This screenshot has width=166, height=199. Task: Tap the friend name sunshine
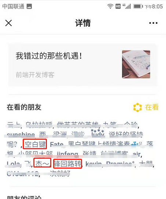21,135
